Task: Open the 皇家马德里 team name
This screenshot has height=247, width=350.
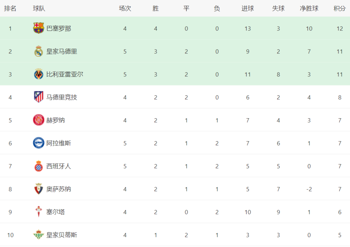Action: tap(62, 51)
